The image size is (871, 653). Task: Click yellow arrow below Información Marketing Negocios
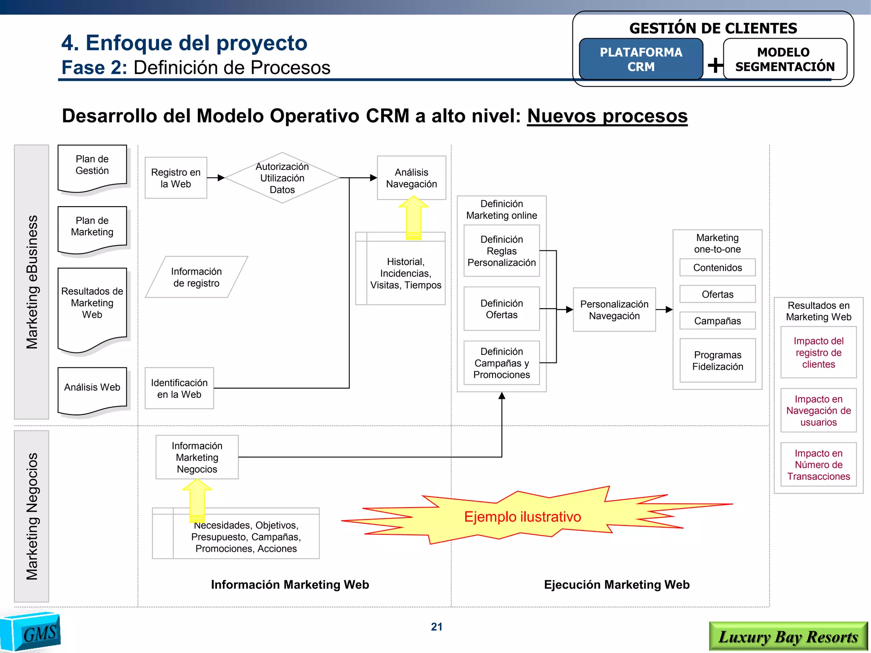(197, 500)
